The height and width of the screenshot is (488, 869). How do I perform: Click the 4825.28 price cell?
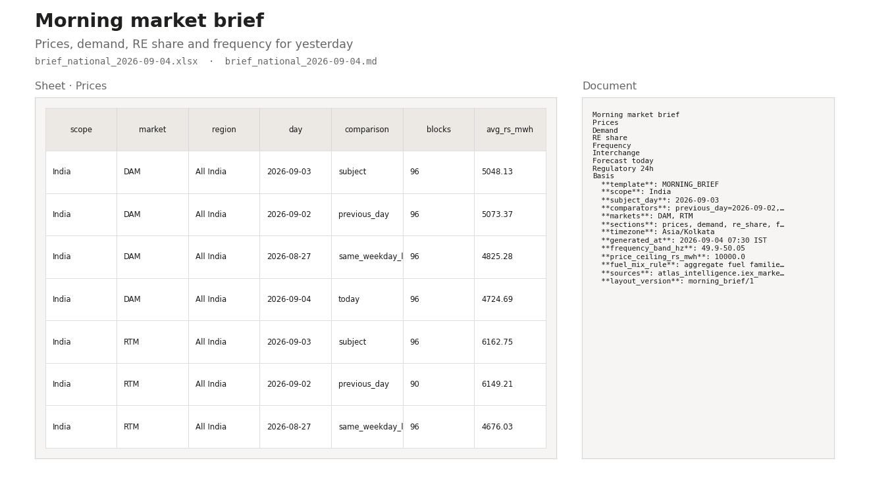[510, 257]
